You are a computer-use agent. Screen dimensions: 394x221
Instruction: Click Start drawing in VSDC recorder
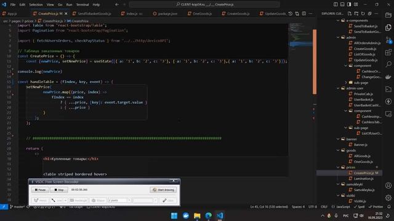pyautogui.click(x=163, y=190)
